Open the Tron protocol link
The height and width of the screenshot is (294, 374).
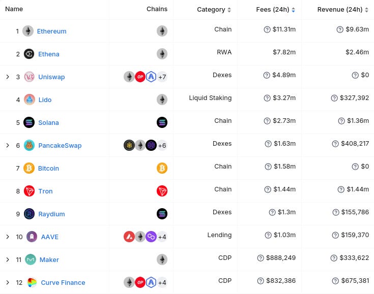pos(45,191)
